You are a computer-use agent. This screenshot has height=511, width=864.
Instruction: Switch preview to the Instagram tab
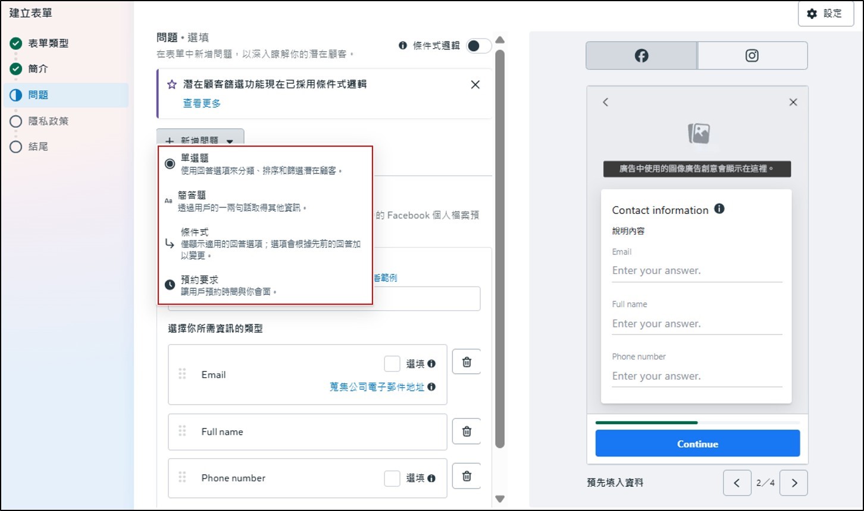752,56
